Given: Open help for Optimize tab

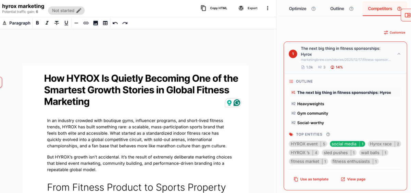Looking at the screenshot, I should click(x=313, y=9).
